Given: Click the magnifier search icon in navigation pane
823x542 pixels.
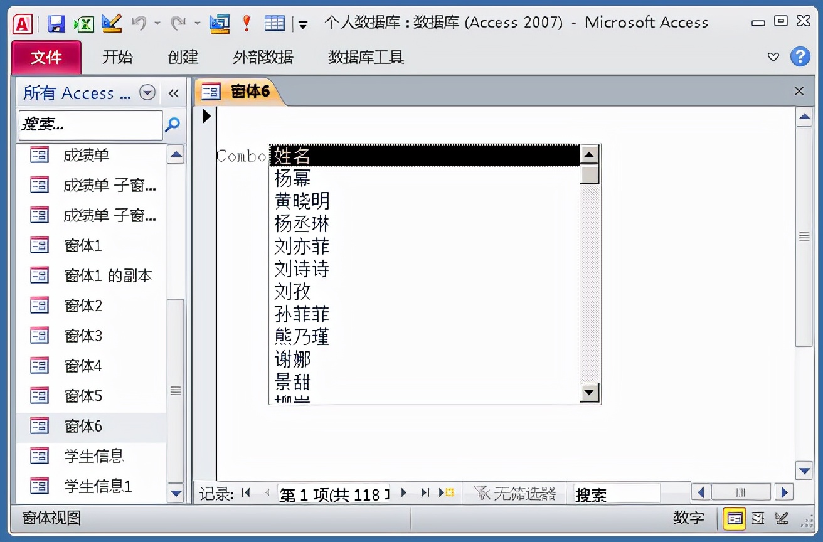Looking at the screenshot, I should coord(172,125).
